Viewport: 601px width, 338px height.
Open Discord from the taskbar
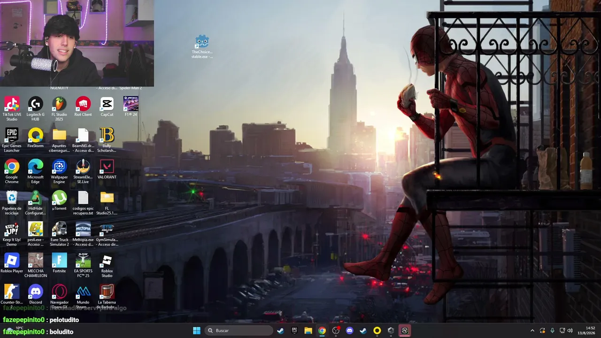coord(349,330)
